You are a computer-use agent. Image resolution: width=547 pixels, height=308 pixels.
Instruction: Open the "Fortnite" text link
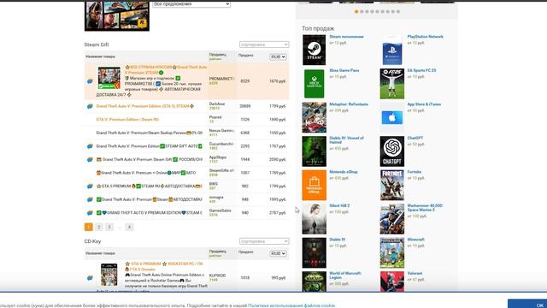(x=414, y=172)
